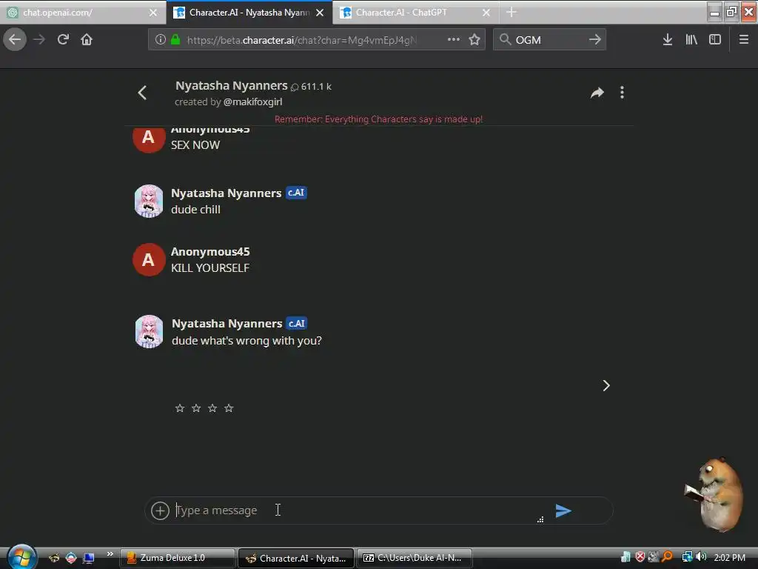Viewport: 758px width, 569px height.
Task: Click the Nyatasha Nyanners header title
Action: click(231, 86)
